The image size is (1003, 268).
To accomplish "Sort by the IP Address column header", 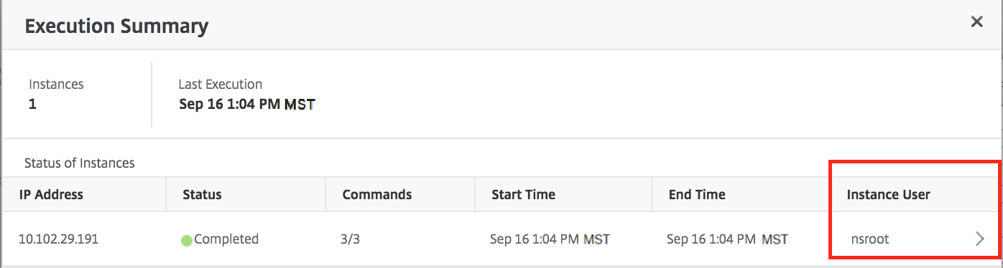I will click(x=51, y=194).
